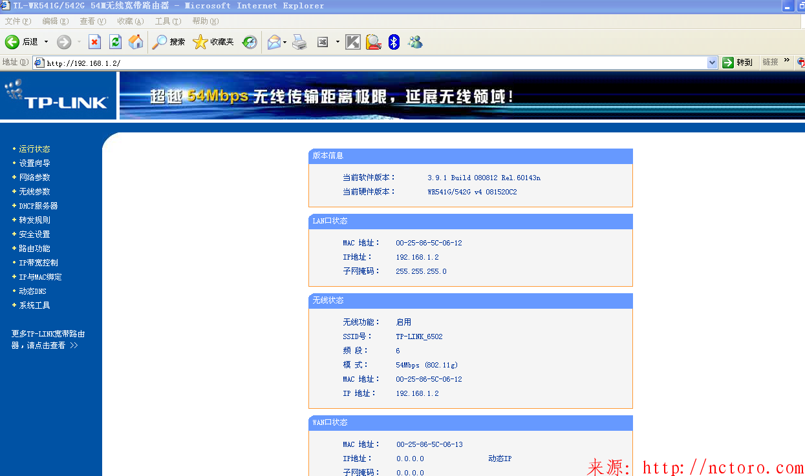
Task: Open the Edit button dropdown arrow
Action: (337, 42)
